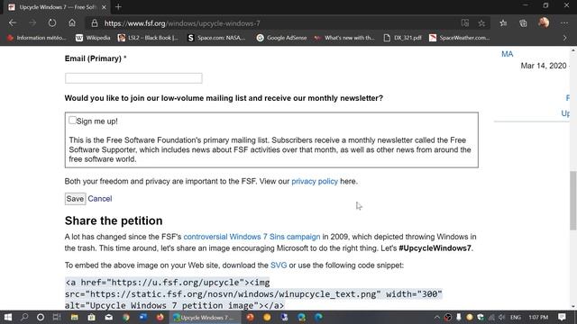Open the controversial Windows 7 Sins campaign link

click(252, 237)
